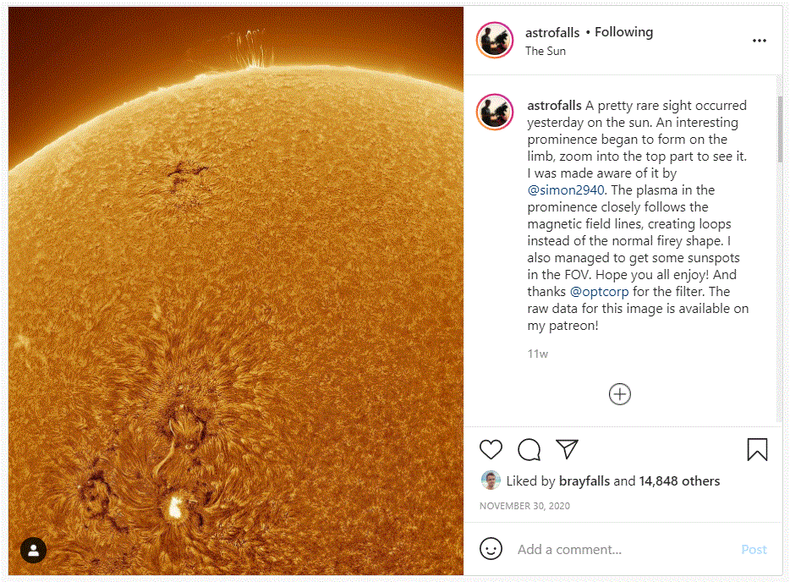Show tagged people icon on the photo
Viewport: 790px width, 582px height.
point(33,550)
